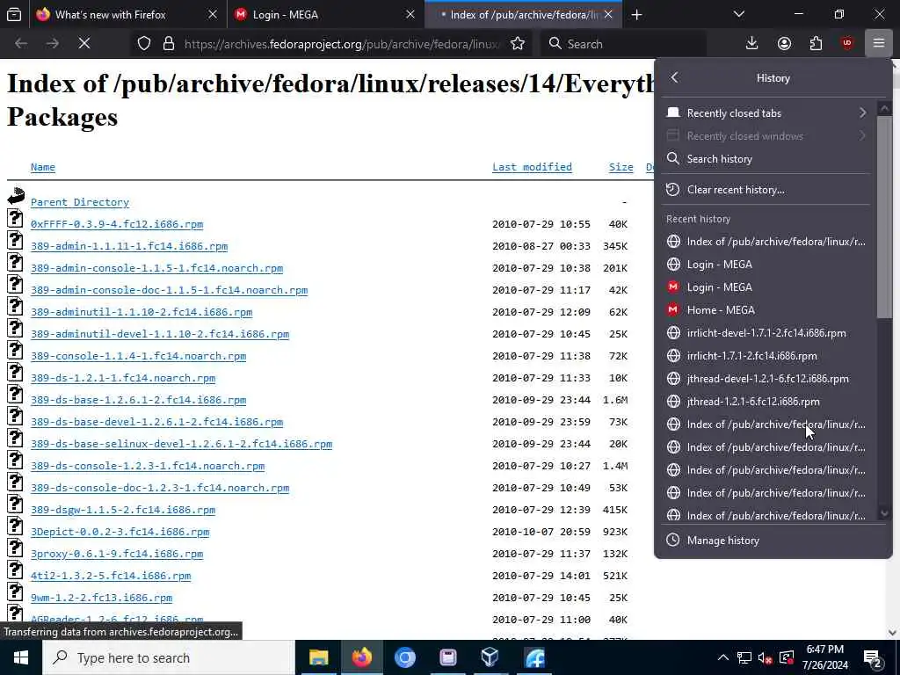
Task: Open jthread-1.2.1-6.fc12.i686.rpm history entry
Action: point(766,401)
